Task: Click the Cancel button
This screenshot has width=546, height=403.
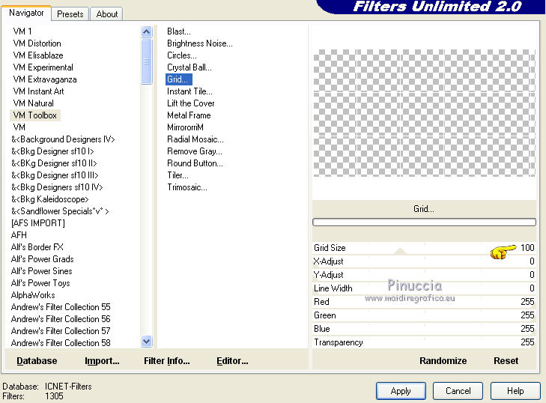Action: (458, 391)
